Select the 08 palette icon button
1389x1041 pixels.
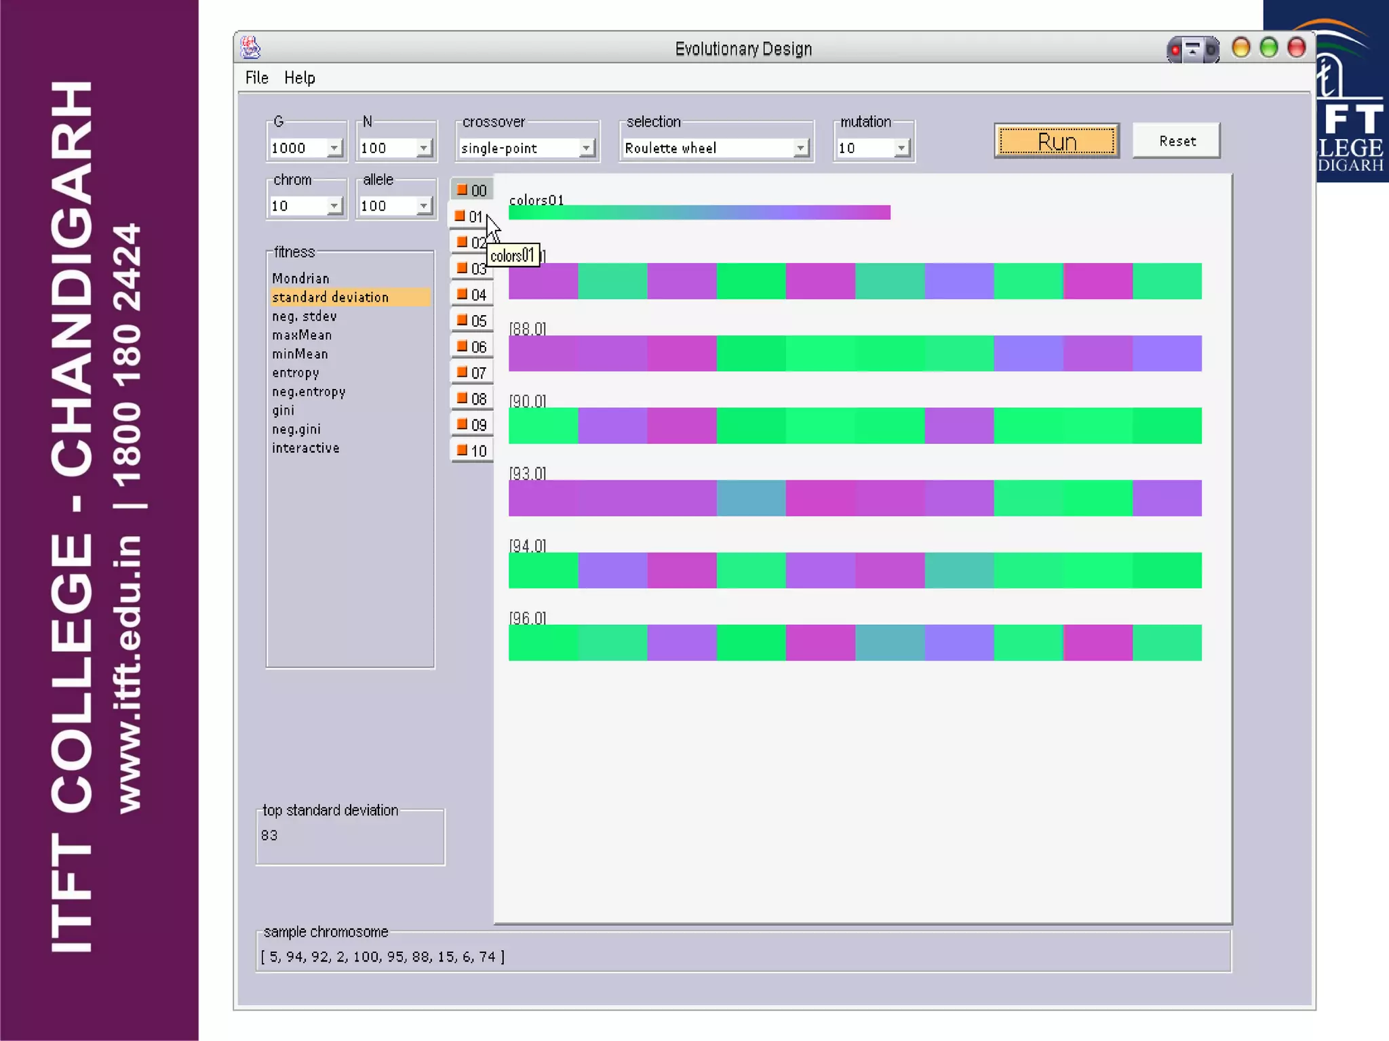point(471,399)
